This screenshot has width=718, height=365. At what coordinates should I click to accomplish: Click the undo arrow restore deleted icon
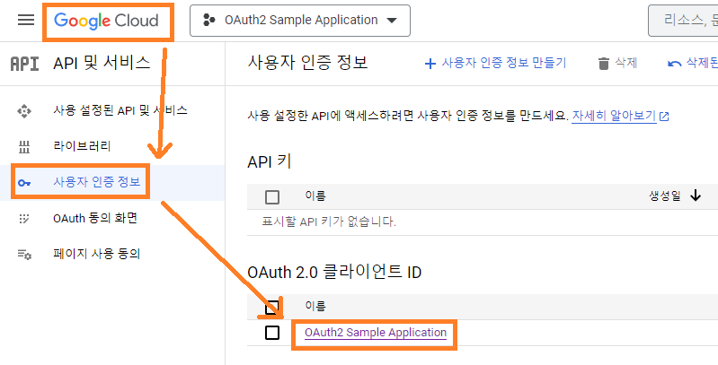pyautogui.click(x=675, y=64)
